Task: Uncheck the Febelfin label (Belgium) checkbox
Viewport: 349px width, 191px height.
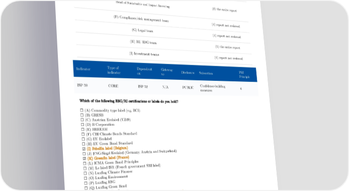Action: [83, 149]
